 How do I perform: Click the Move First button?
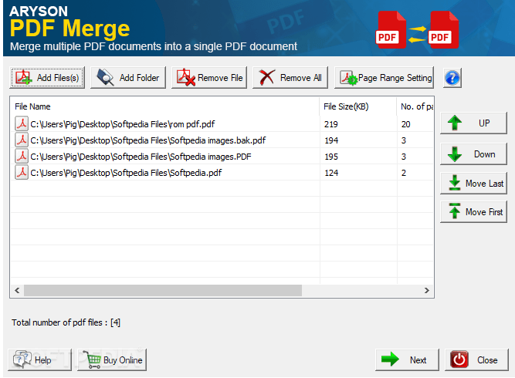click(x=473, y=211)
